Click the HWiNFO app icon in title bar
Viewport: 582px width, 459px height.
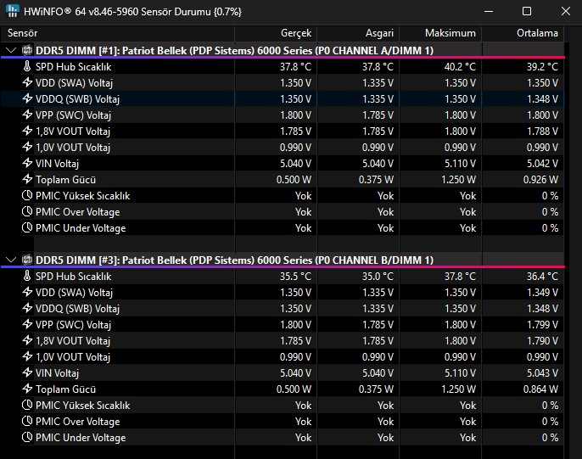(x=12, y=11)
